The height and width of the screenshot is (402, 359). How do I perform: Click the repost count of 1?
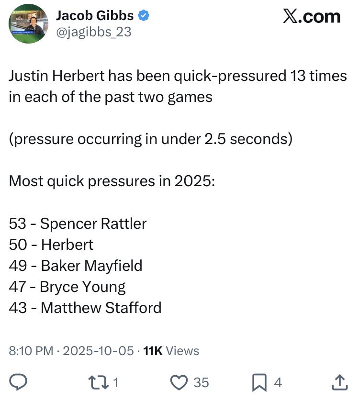pos(115,382)
